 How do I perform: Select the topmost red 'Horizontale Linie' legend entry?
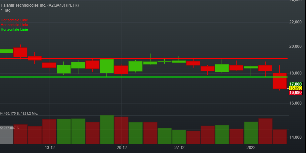pyautogui.click(x=14, y=20)
